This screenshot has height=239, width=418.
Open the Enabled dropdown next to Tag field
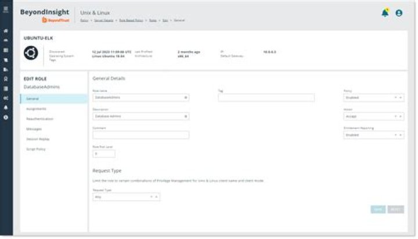pos(373,98)
